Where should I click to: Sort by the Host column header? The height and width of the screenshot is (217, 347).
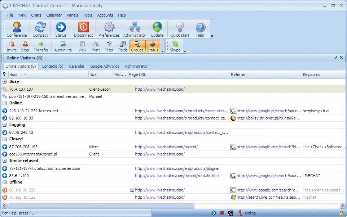click(x=48, y=74)
